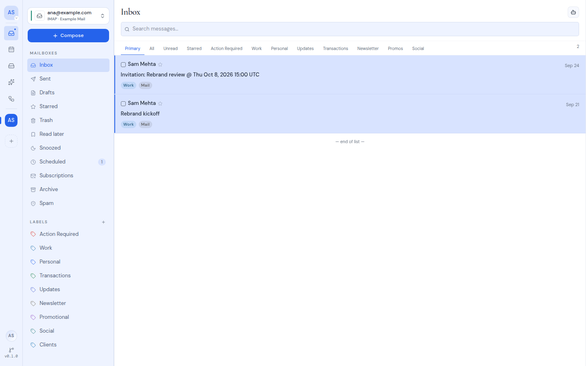Open the Newsletter label in sidebar
This screenshot has height=366, width=586.
pos(68,303)
